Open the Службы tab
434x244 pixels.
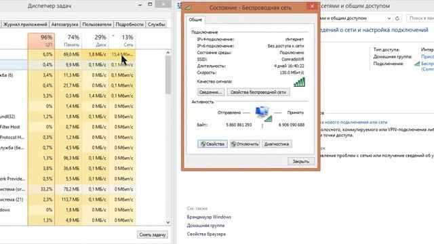[156, 24]
